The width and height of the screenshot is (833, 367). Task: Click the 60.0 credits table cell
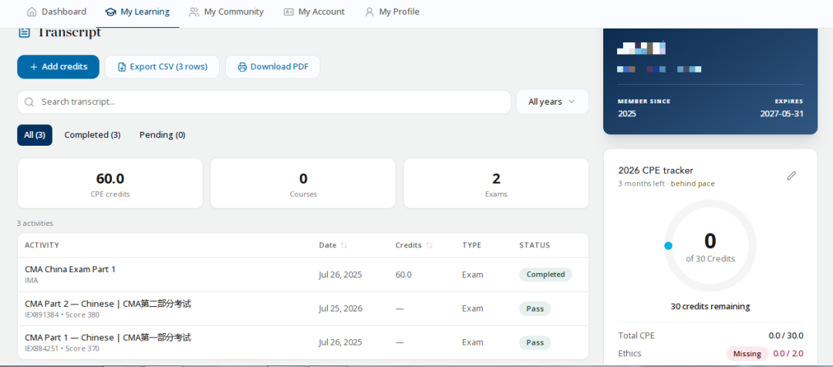(403, 274)
